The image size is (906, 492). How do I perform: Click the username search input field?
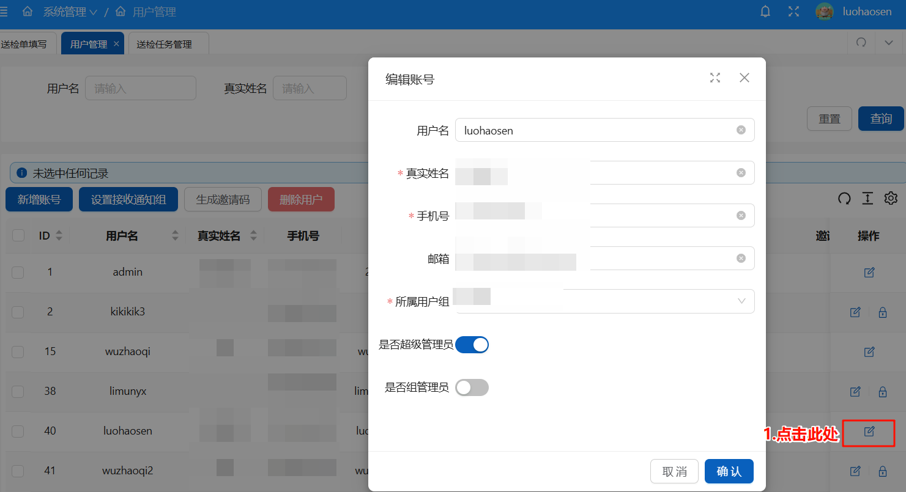(x=140, y=89)
